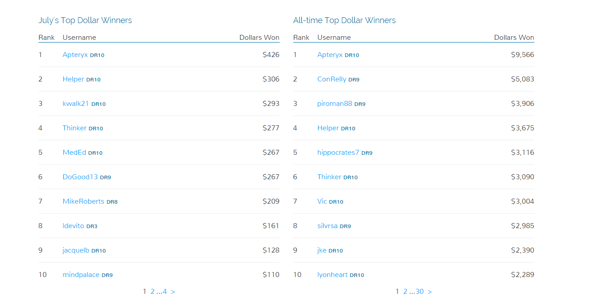Visit jacquelb's profile page
Screen dimensions: 597x301
click(76, 250)
